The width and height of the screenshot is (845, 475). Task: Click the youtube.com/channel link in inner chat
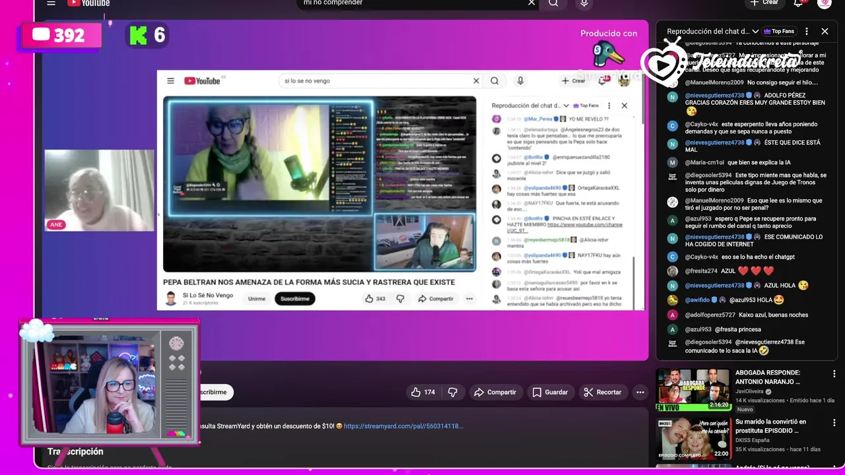click(565, 228)
